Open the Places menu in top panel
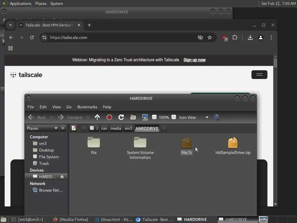This screenshot has width=297, height=223. [x=41, y=3]
